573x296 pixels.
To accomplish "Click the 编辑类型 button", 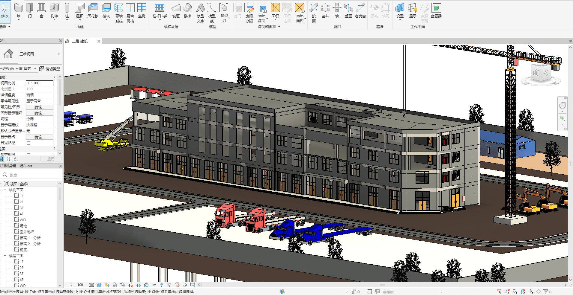I will 50,69.
